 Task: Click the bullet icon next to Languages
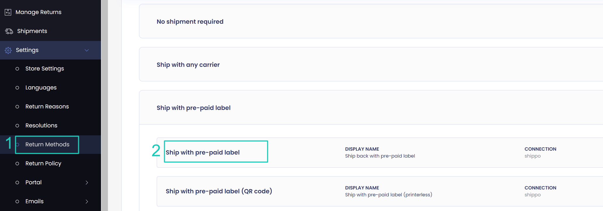(x=17, y=88)
